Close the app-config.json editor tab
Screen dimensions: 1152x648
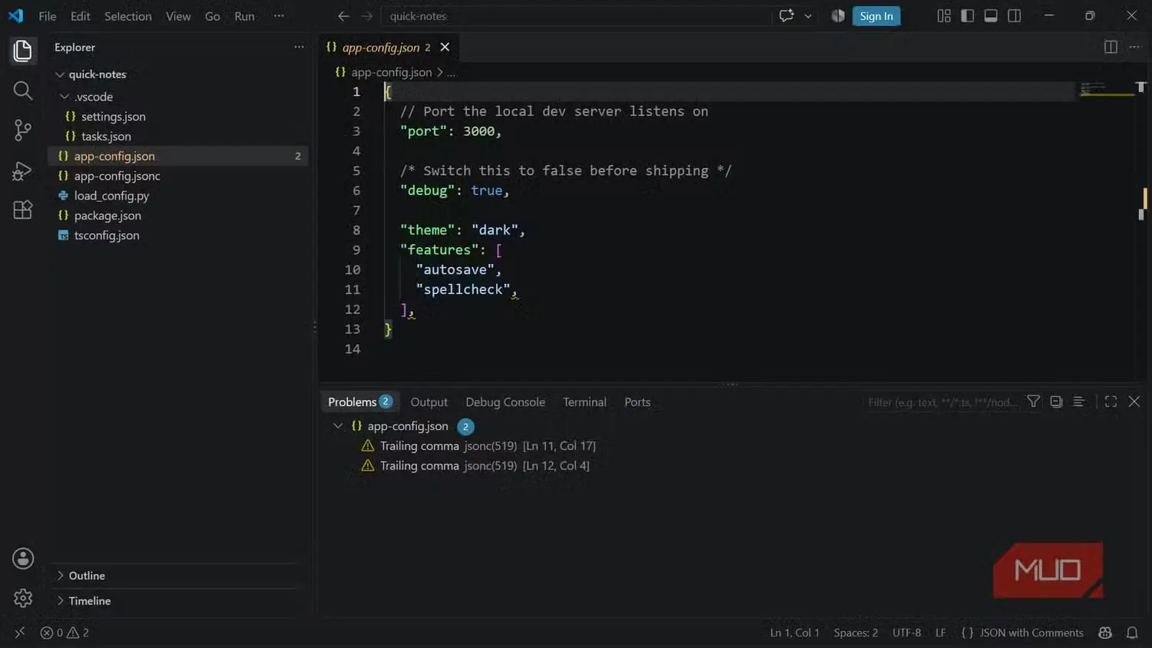coord(445,47)
